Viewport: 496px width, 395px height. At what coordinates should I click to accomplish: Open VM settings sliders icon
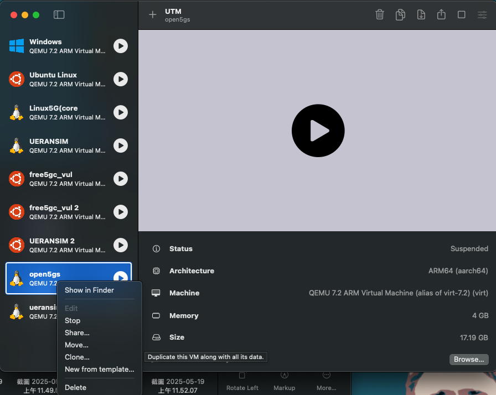(x=482, y=14)
